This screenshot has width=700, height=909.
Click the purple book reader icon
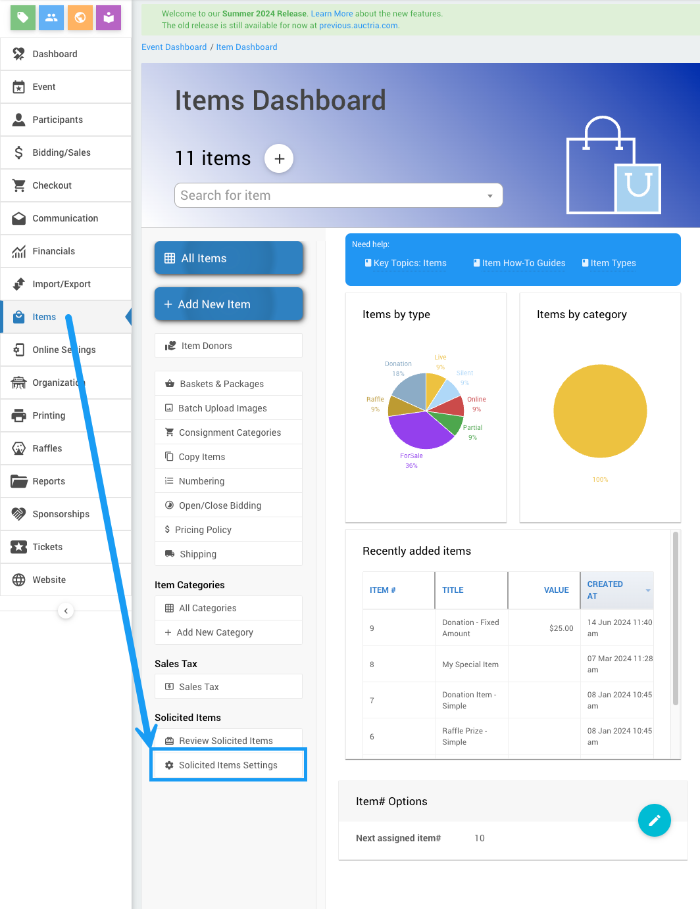click(x=109, y=18)
